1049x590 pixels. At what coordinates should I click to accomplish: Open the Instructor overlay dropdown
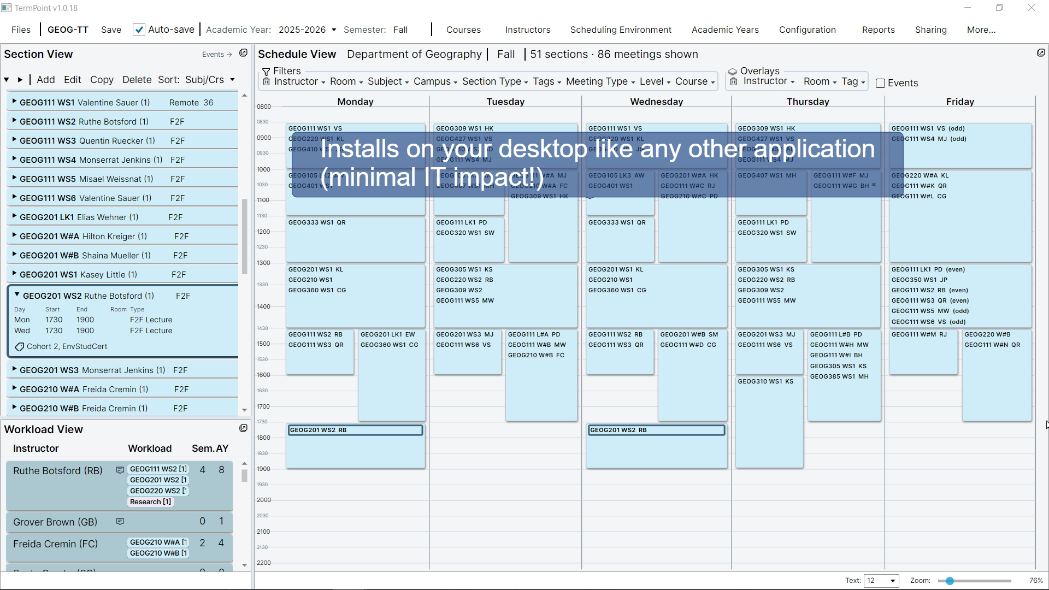tap(769, 81)
